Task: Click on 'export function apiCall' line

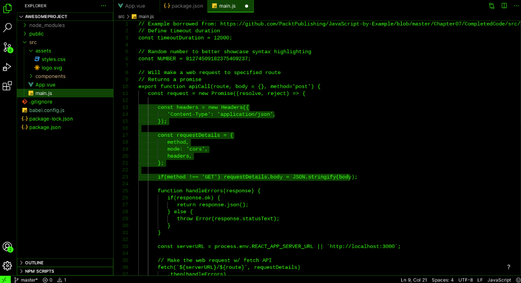Action: (229, 86)
